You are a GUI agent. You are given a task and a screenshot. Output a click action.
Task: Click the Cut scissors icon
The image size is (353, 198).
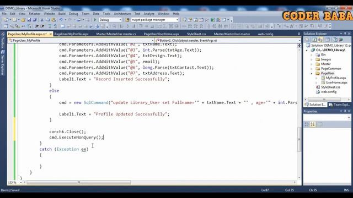(x=42, y=20)
